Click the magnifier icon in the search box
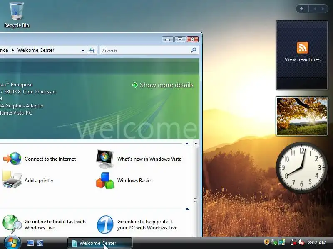The height and width of the screenshot is (249, 333). (x=194, y=50)
